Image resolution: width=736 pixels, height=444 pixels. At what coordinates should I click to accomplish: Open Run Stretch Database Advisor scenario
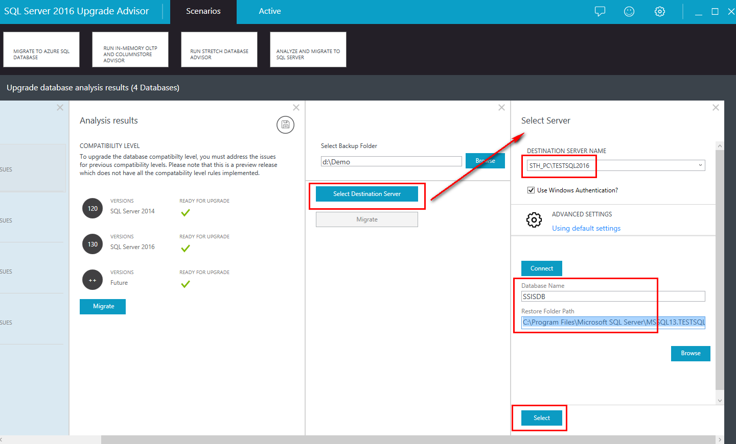tap(219, 50)
